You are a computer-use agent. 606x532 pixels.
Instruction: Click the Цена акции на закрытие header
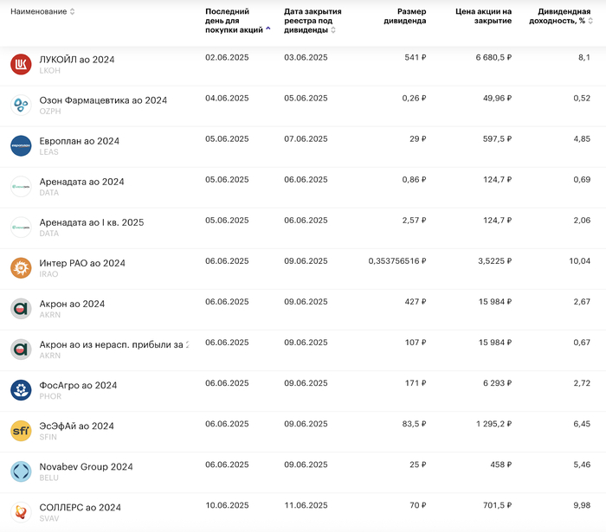pos(483,16)
